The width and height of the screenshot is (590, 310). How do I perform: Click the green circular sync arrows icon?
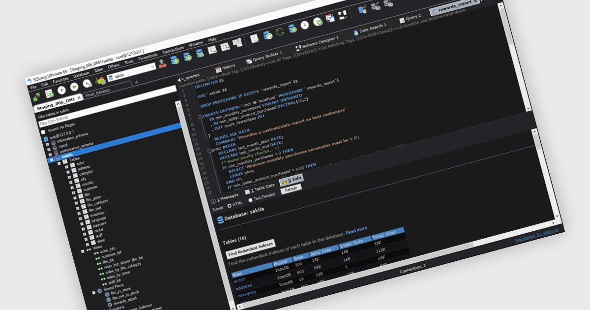click(x=280, y=31)
